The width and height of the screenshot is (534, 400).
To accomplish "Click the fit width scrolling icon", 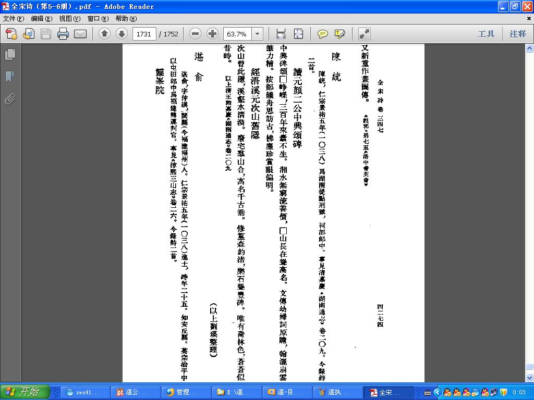I will pyautogui.click(x=281, y=34).
